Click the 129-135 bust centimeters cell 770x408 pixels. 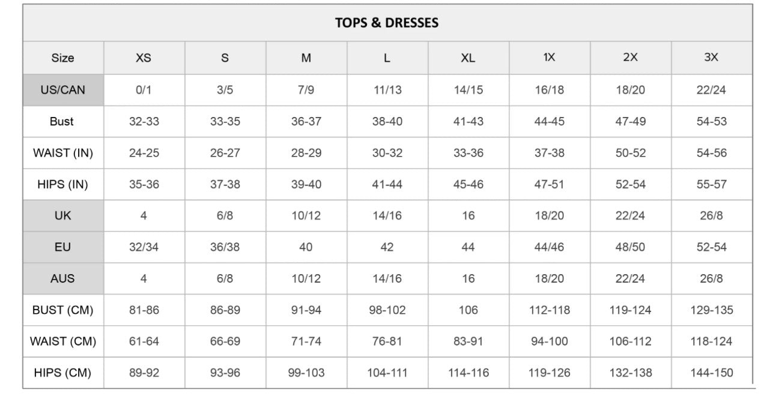coord(712,310)
